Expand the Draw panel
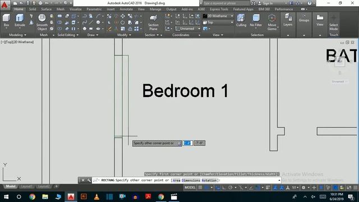The image size is (359, 202). coord(93,35)
